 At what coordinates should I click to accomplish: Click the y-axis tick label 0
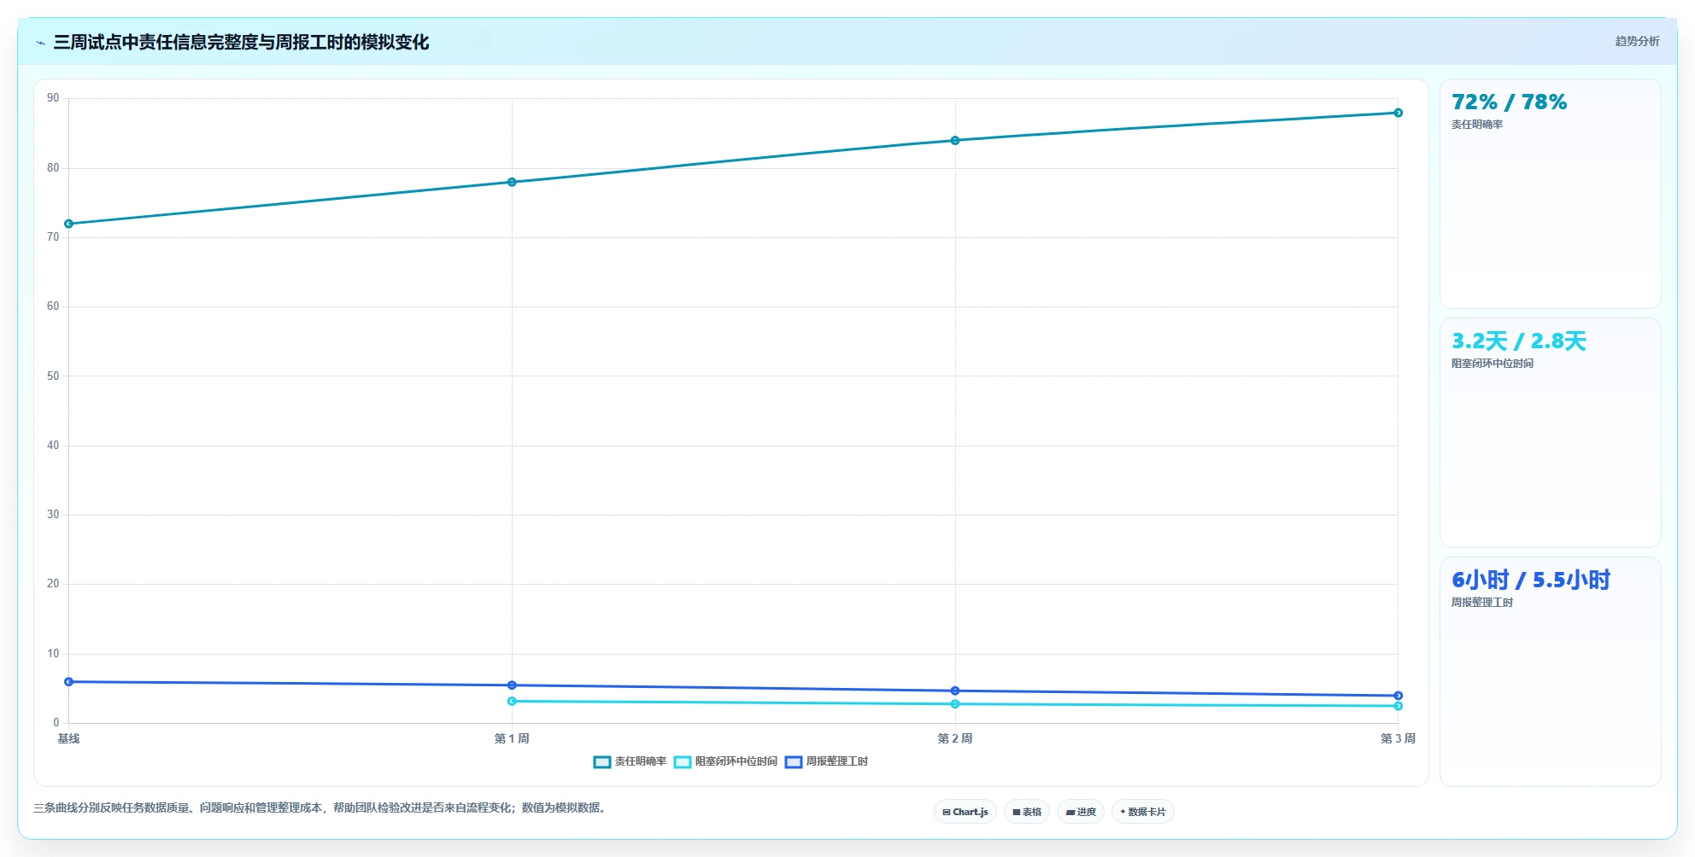coord(56,723)
